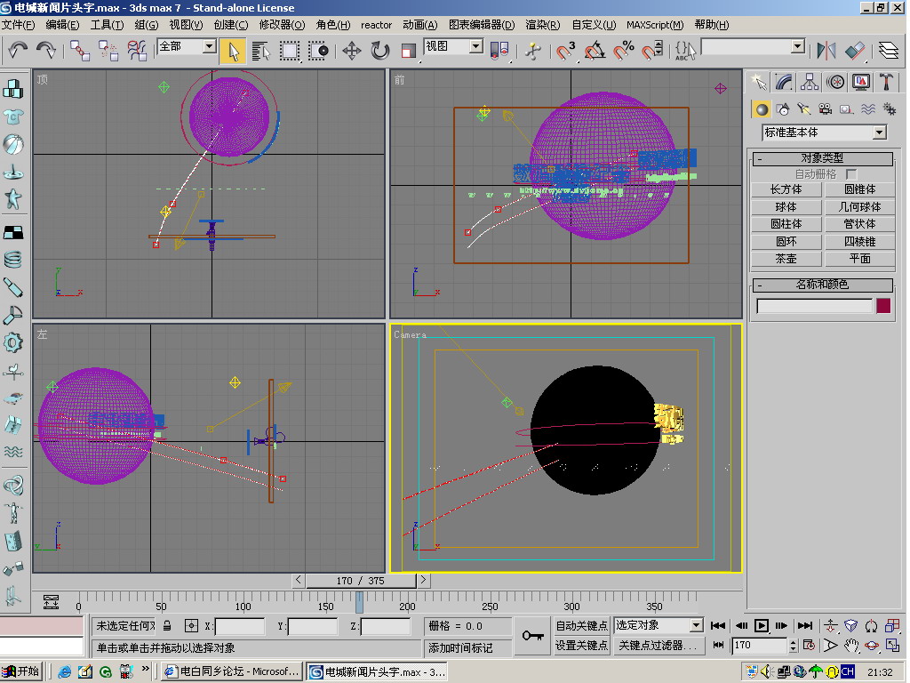Click the 茶壶 teapot button
Image resolution: width=910 pixels, height=683 pixels.
tap(786, 259)
